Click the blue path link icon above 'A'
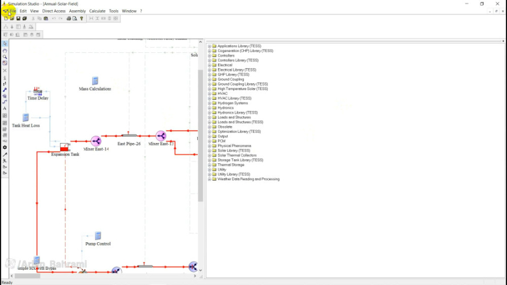The height and width of the screenshot is (285, 507). [x=5, y=102]
